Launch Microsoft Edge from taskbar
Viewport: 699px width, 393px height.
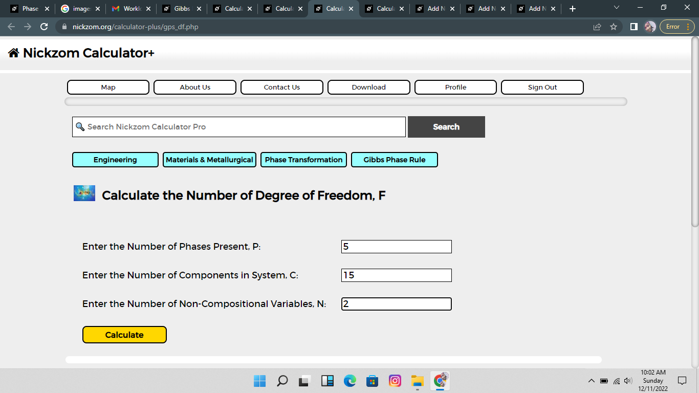[x=350, y=381]
